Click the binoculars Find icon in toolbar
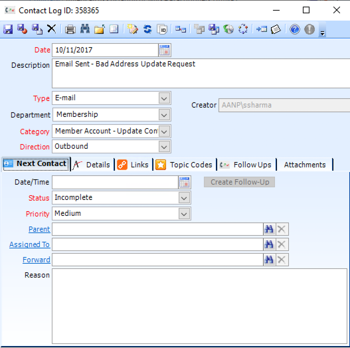The width and height of the screenshot is (350, 348). point(85,29)
